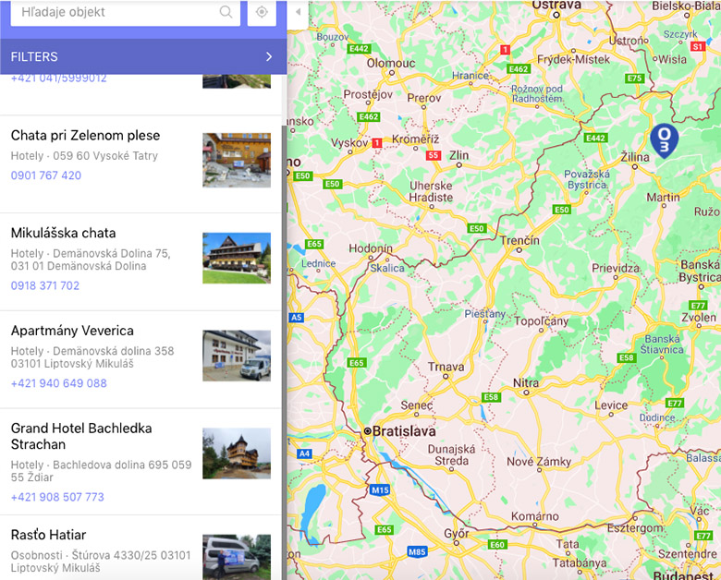Call 0901 767 420 phone link
This screenshot has width=721, height=580.
(46, 175)
